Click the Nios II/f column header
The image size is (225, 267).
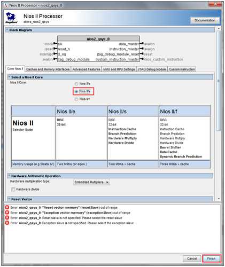click(x=185, y=112)
